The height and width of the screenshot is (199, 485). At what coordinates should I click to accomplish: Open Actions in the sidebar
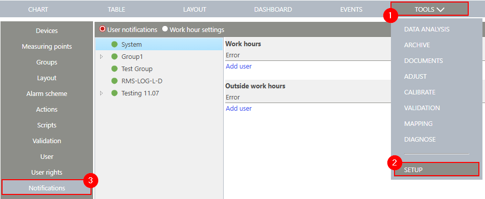pos(47,109)
